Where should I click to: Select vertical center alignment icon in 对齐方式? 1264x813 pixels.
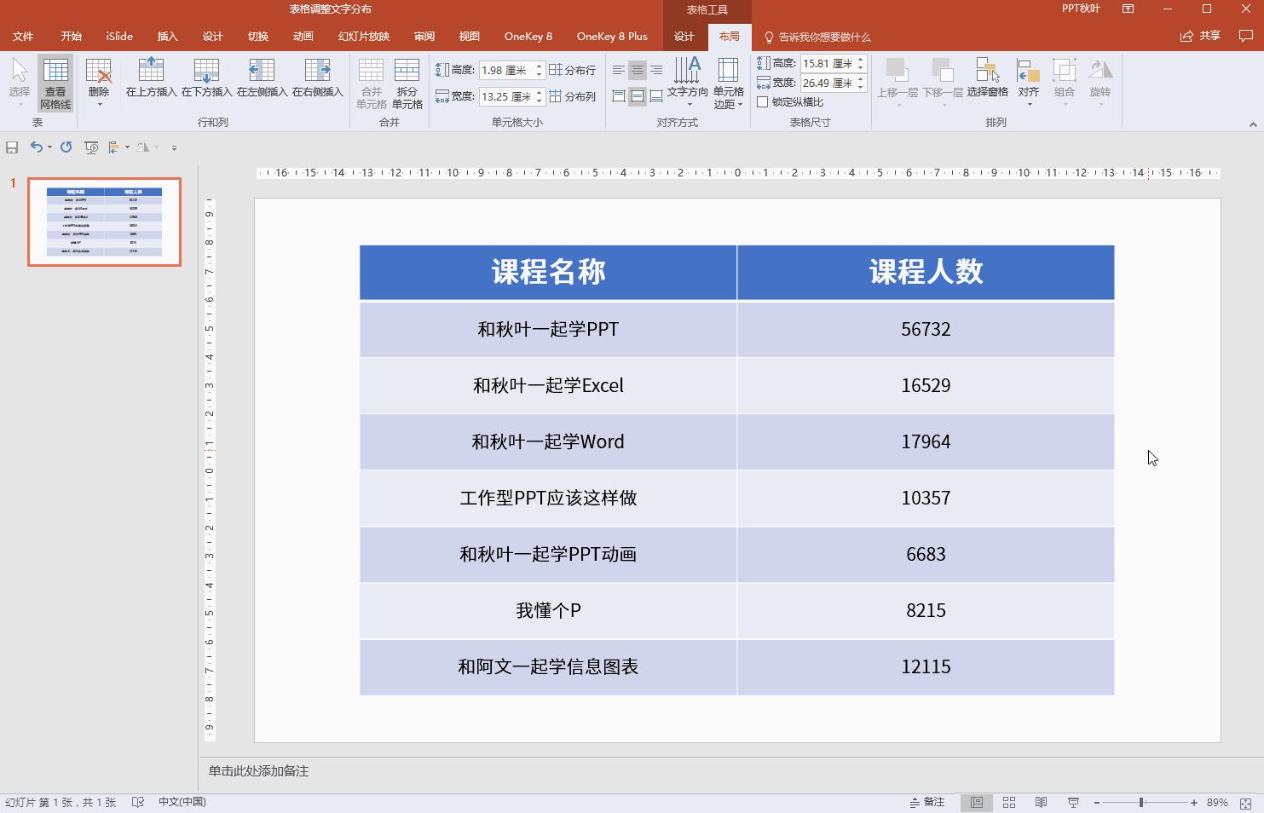pos(636,95)
